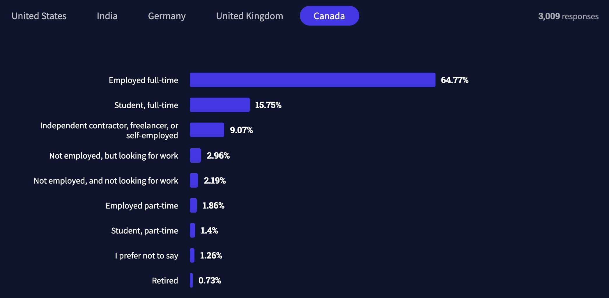Click the 9.07% percentage value

click(241, 130)
